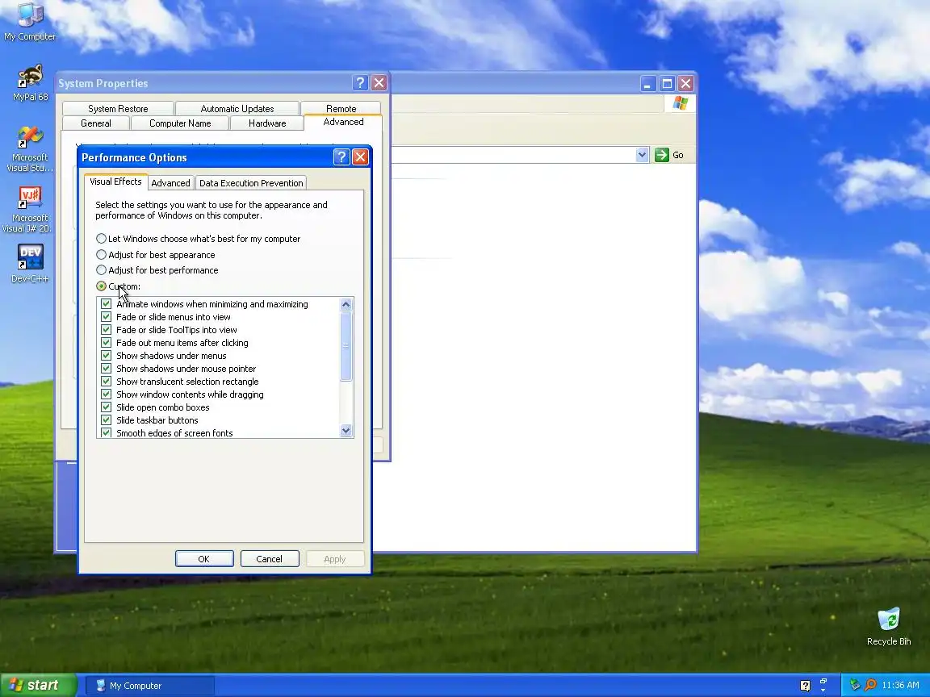Open the Start menu
Screen dimensions: 930x697
[39, 685]
